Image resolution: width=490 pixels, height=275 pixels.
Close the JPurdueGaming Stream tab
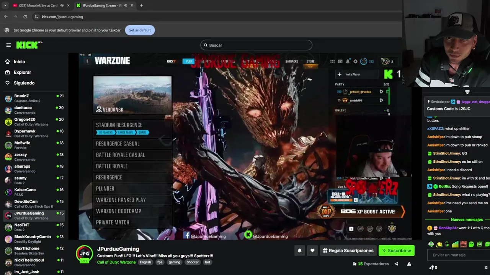(132, 5)
